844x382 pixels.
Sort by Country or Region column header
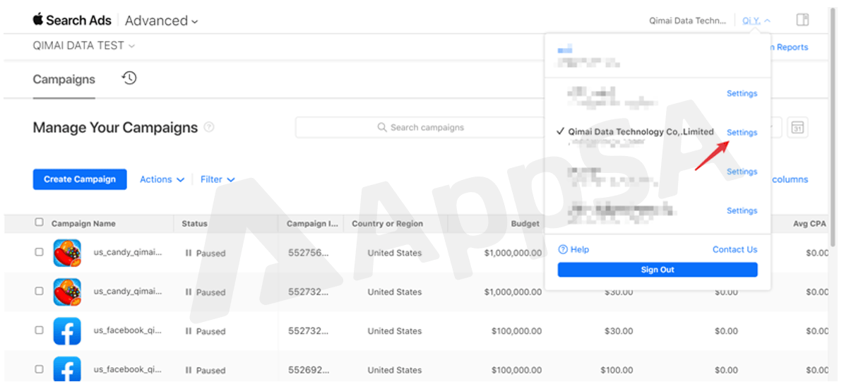pos(388,223)
